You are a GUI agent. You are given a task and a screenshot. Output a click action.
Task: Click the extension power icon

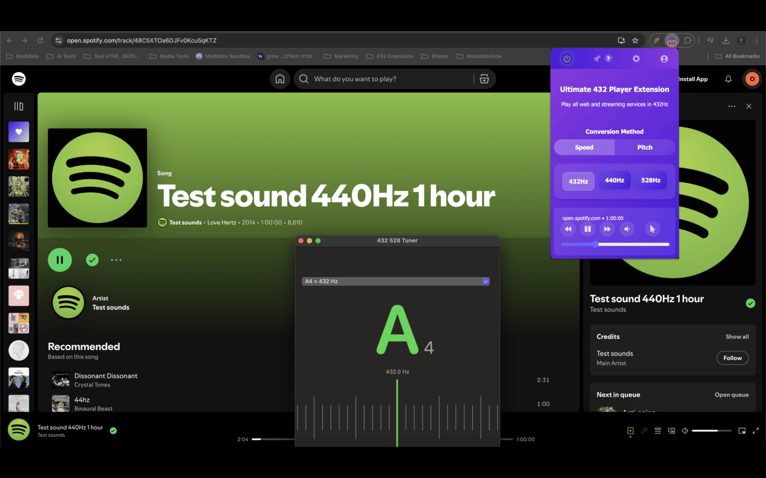[x=566, y=59]
